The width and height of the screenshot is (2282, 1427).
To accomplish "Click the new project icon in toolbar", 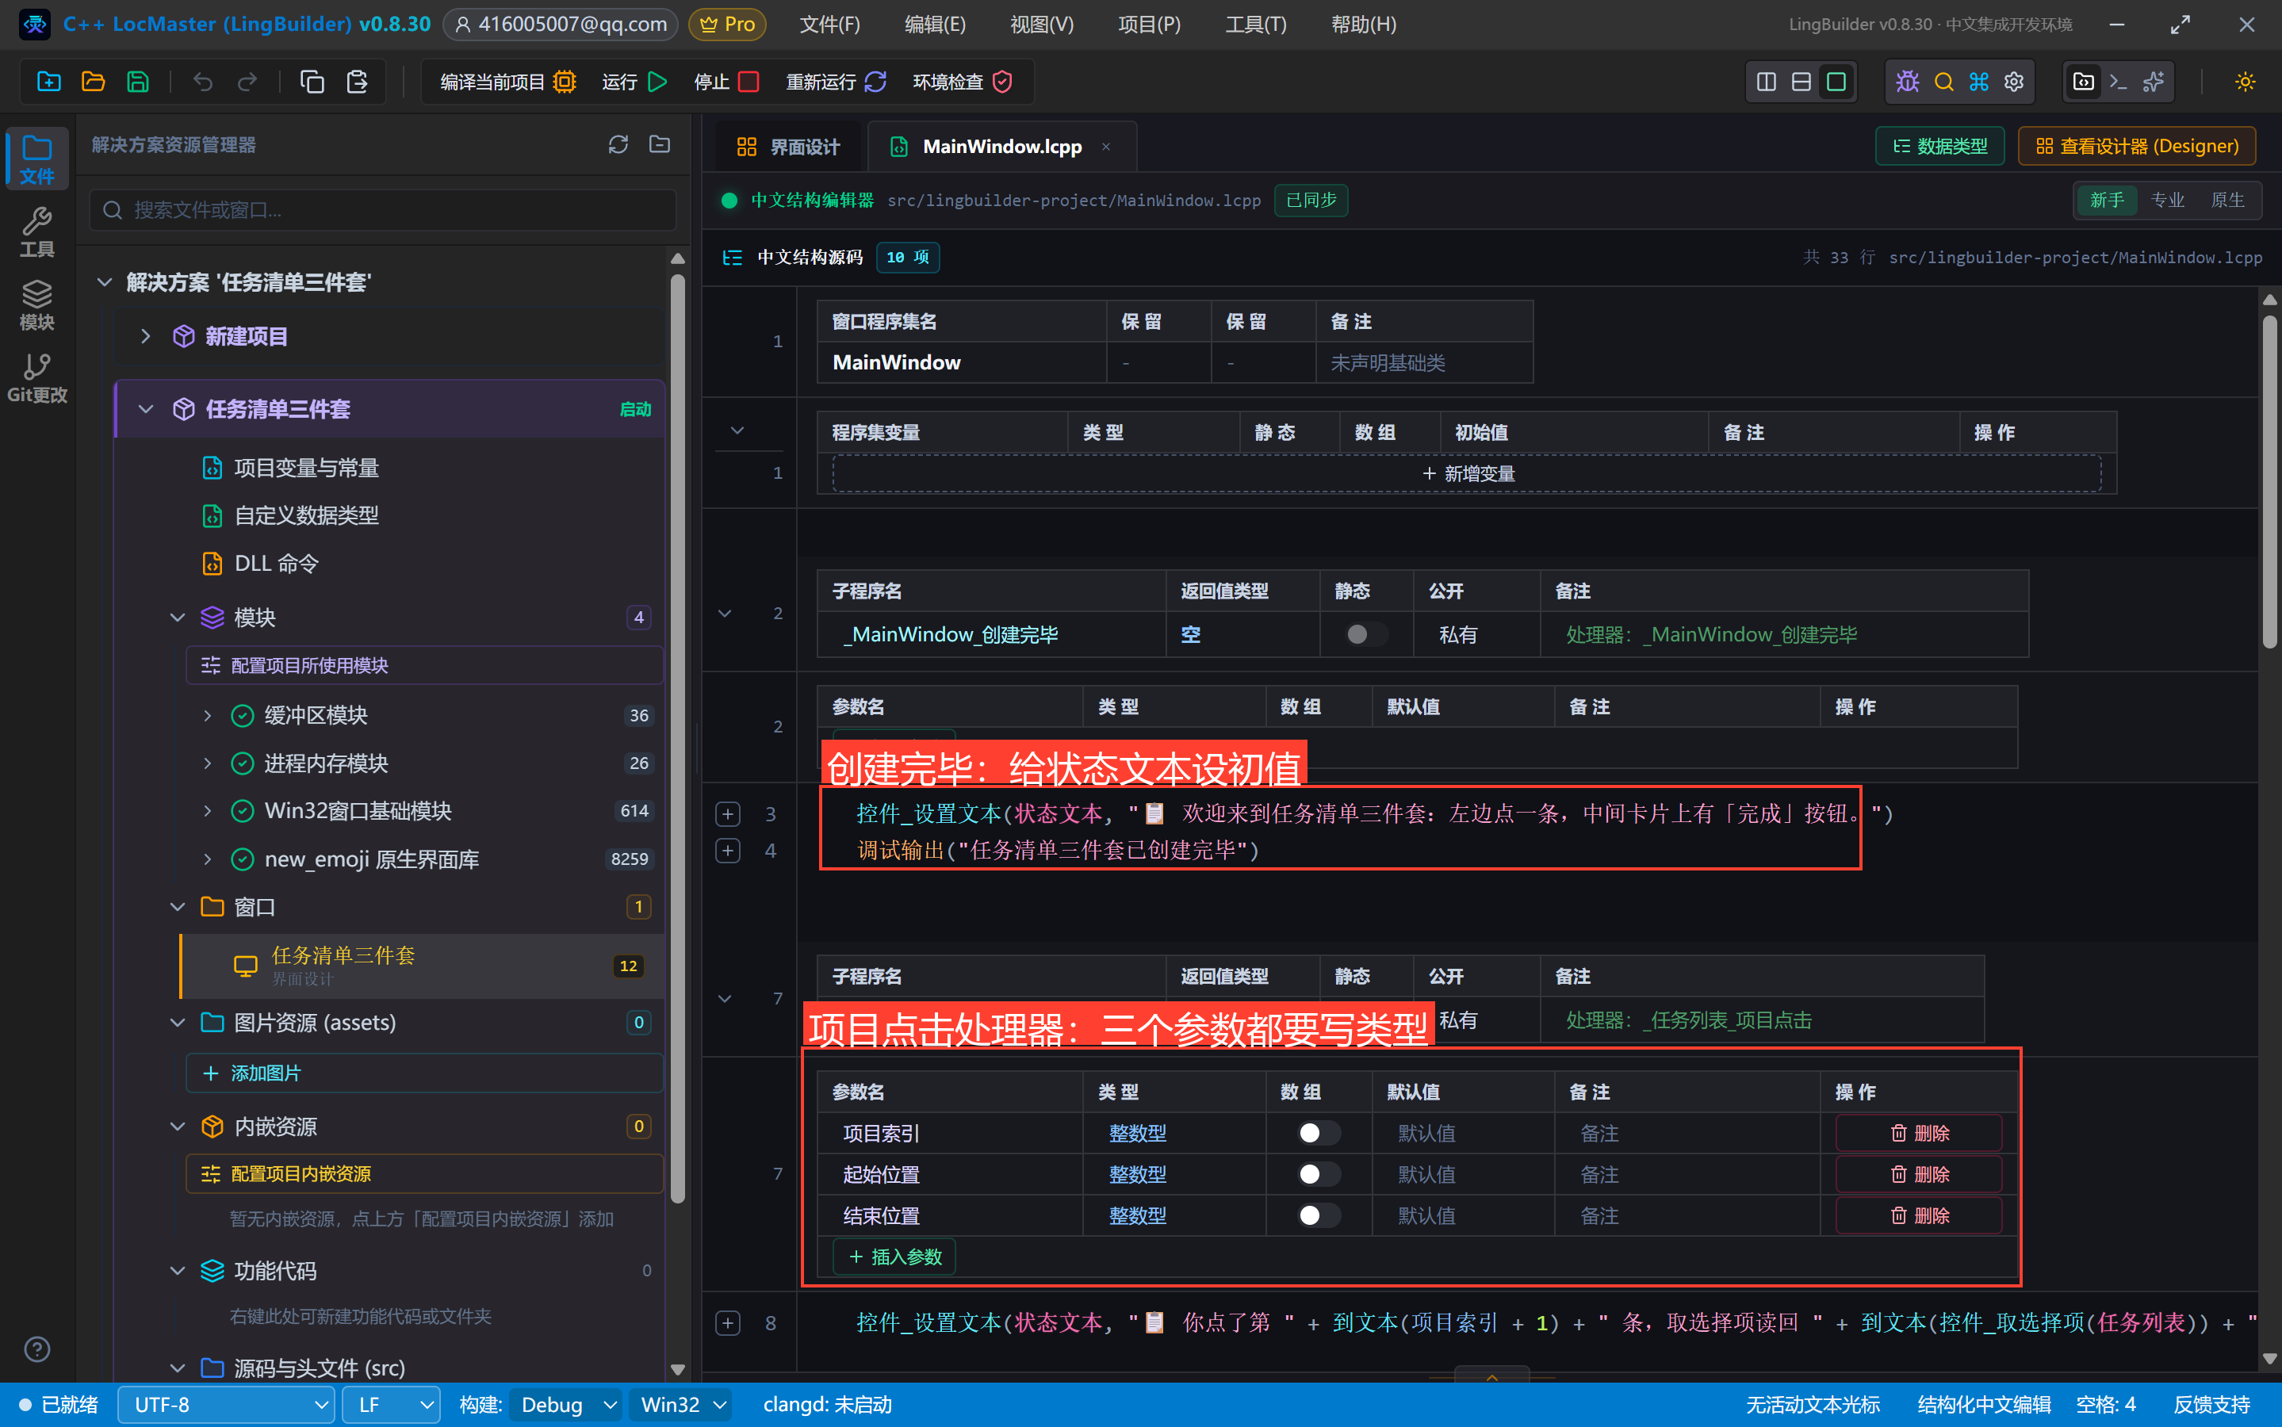I will point(49,82).
